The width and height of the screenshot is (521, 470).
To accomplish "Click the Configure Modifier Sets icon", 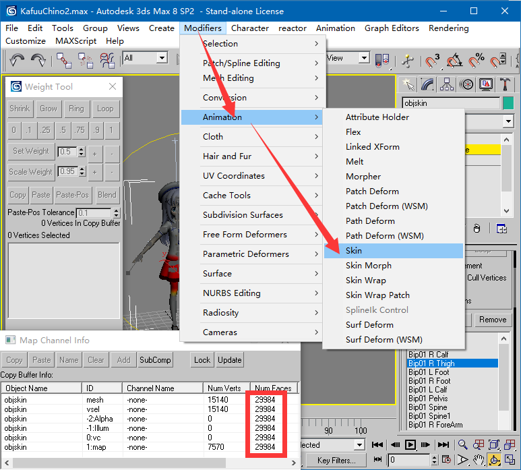I will tap(501, 229).
